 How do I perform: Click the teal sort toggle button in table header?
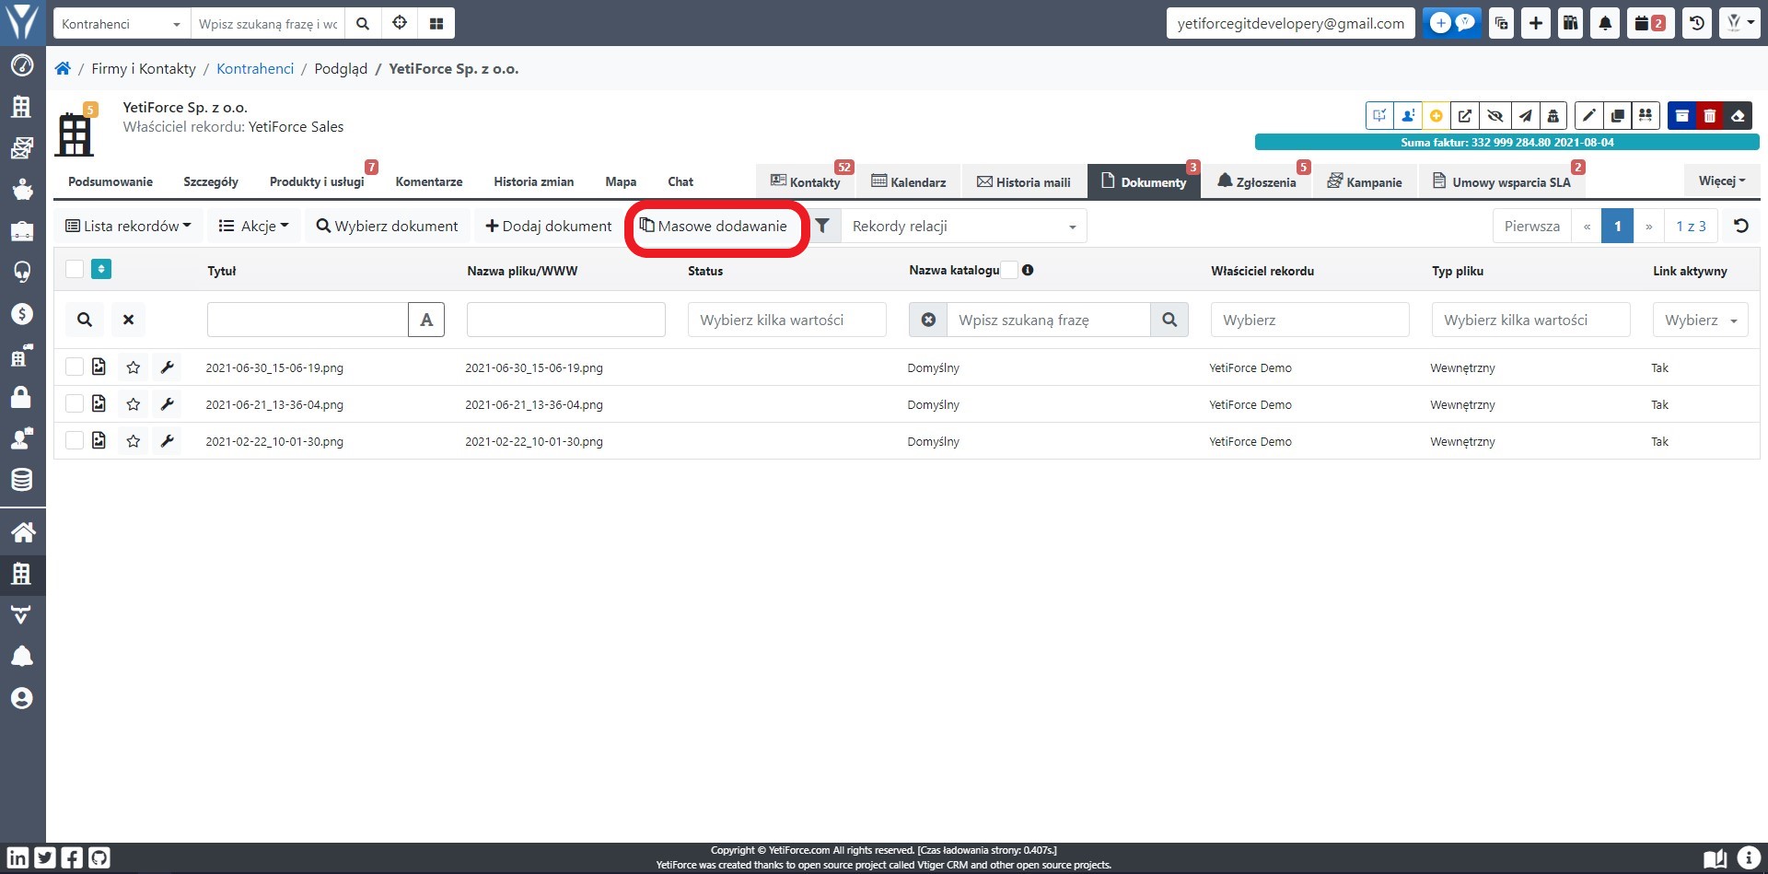[x=101, y=269]
